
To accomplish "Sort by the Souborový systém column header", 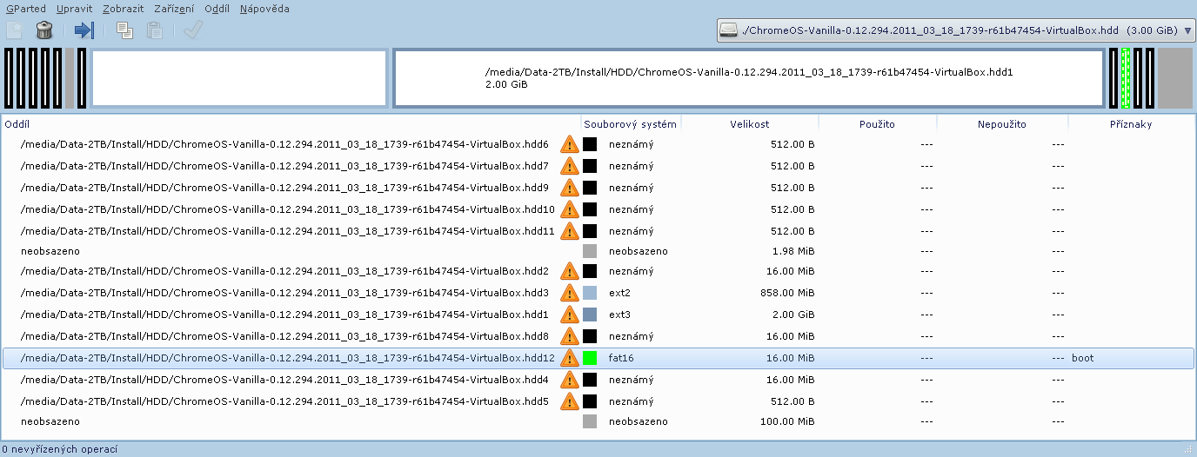I will (x=631, y=124).
